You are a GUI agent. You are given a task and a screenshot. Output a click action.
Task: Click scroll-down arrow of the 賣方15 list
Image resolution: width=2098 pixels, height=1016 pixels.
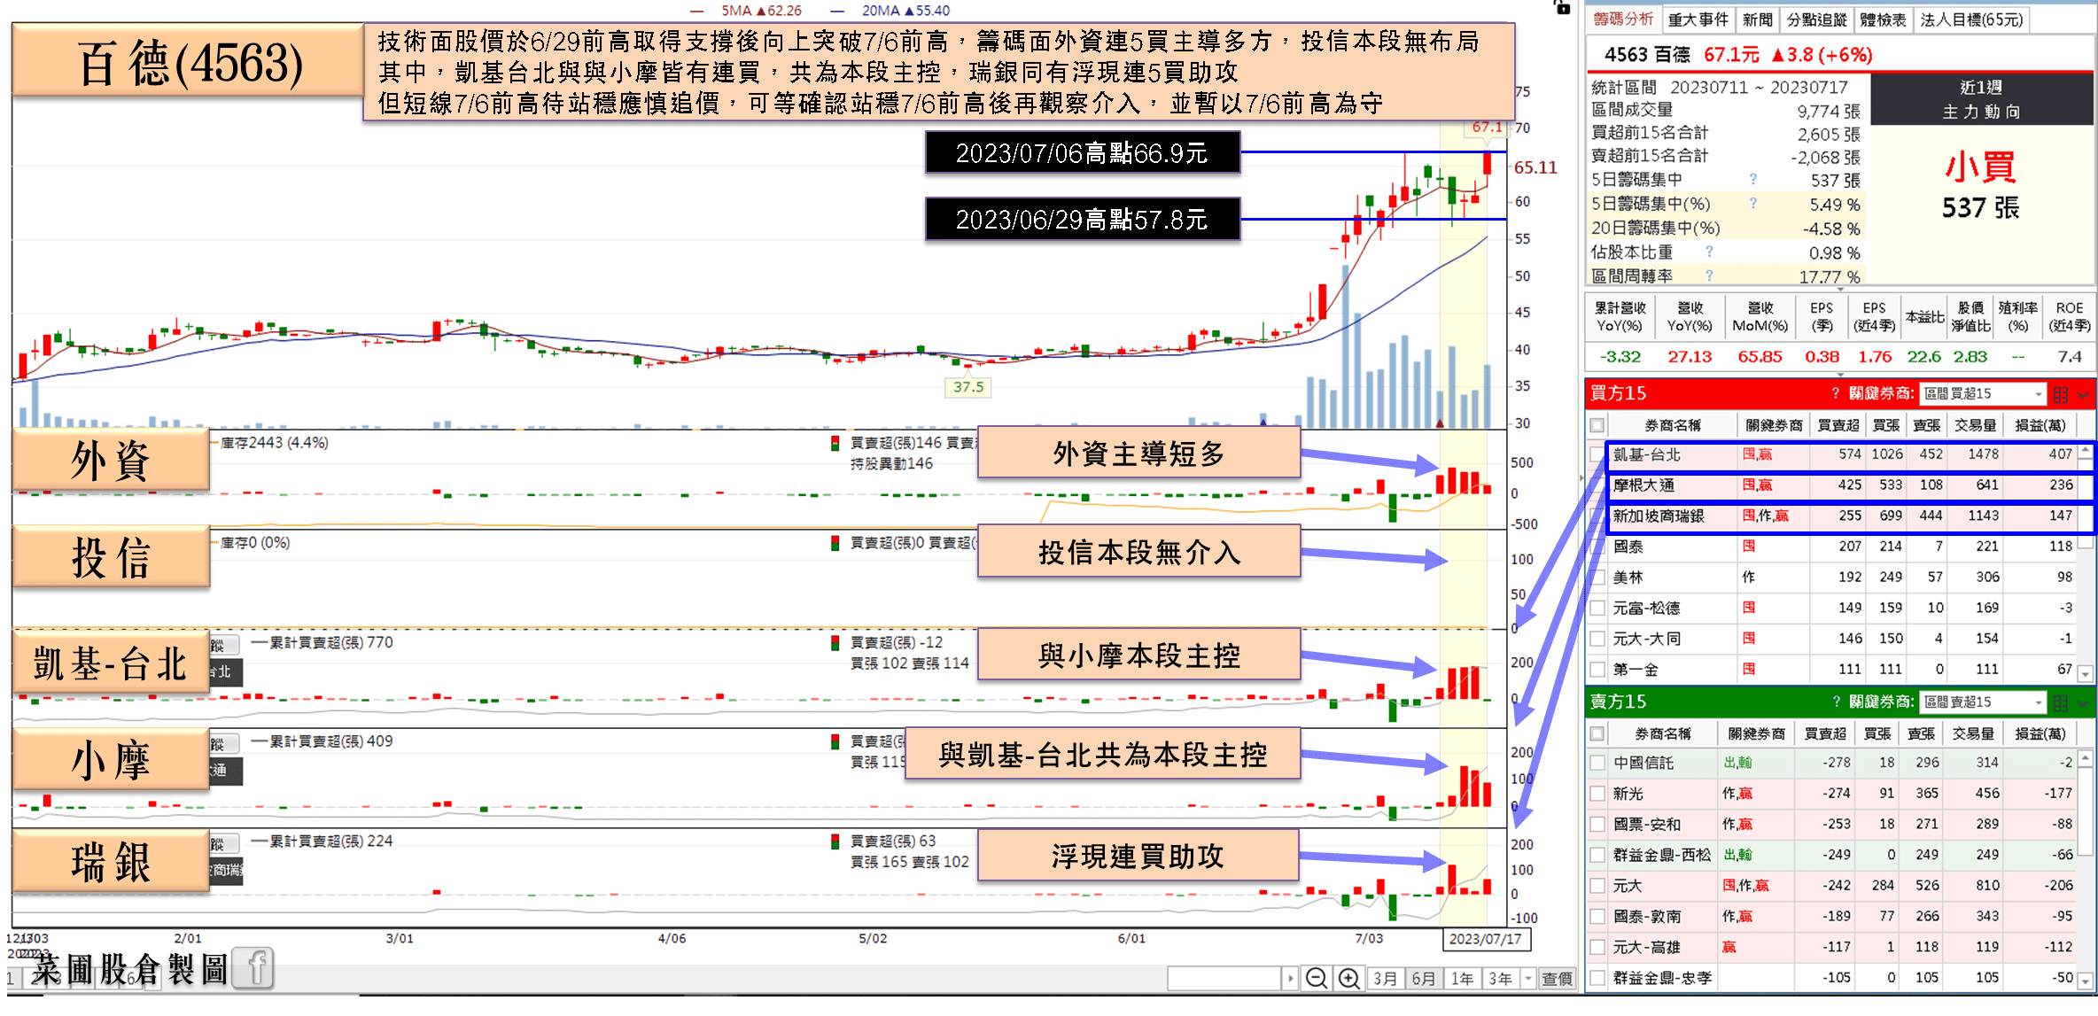[2086, 981]
